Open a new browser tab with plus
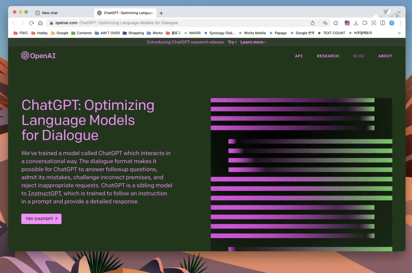Screen dimensions: 412x273 161,13
